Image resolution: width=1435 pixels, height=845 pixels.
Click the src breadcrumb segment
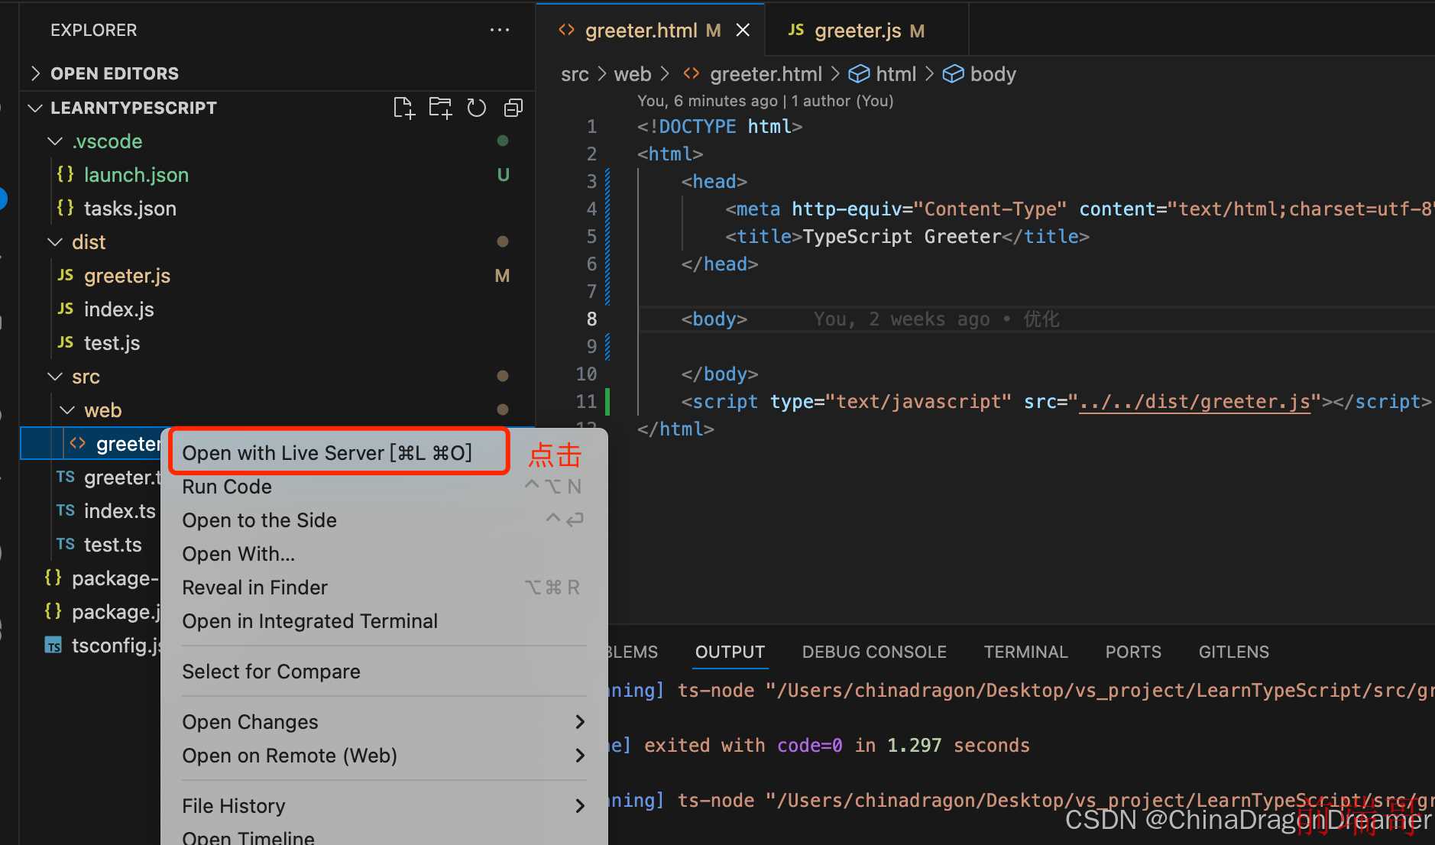point(575,74)
